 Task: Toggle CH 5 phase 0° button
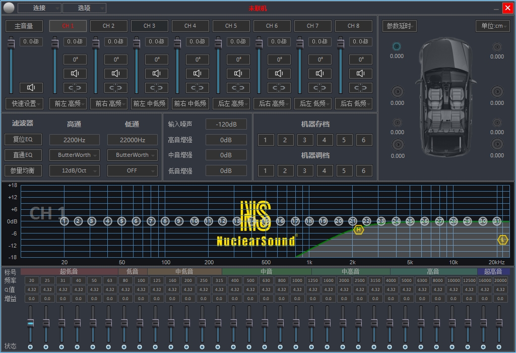click(238, 60)
